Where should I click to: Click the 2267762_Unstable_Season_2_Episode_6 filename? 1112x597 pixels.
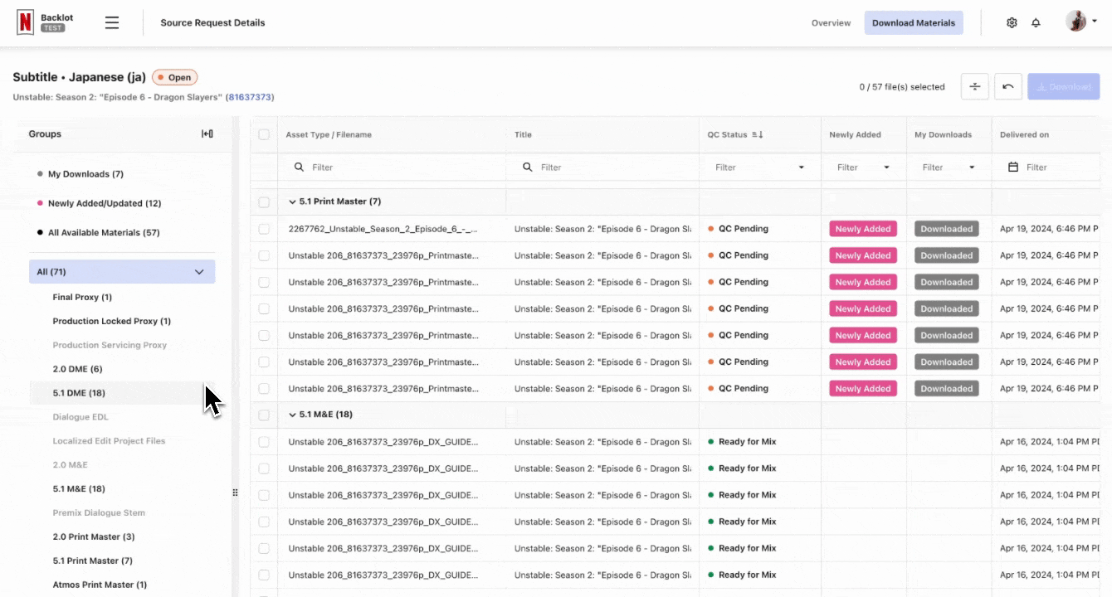(x=383, y=229)
